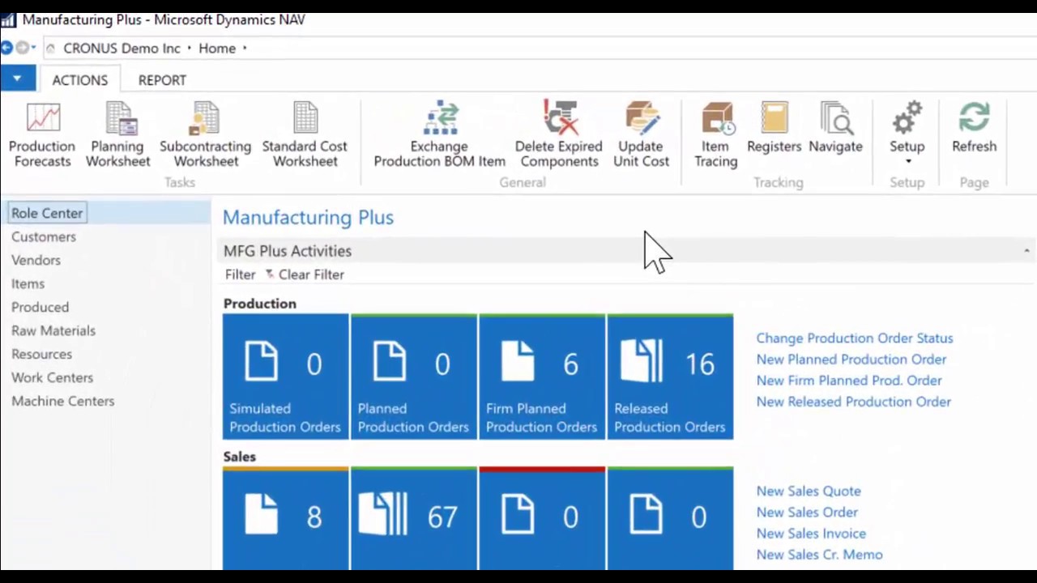Open the navigation history dropdown arrow
This screenshot has height=583, width=1037.
(33, 48)
